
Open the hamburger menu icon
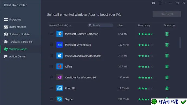point(160,3)
